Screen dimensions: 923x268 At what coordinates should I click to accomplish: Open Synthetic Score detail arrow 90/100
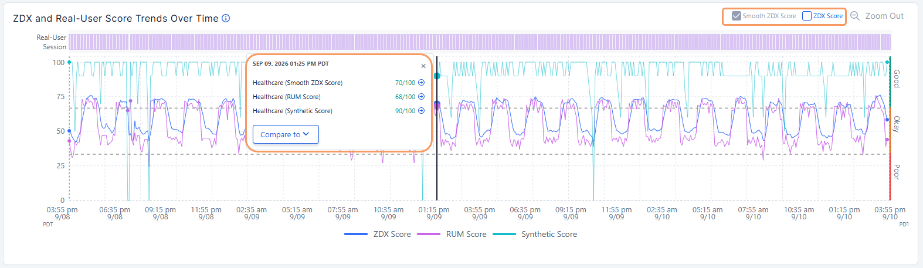point(421,111)
